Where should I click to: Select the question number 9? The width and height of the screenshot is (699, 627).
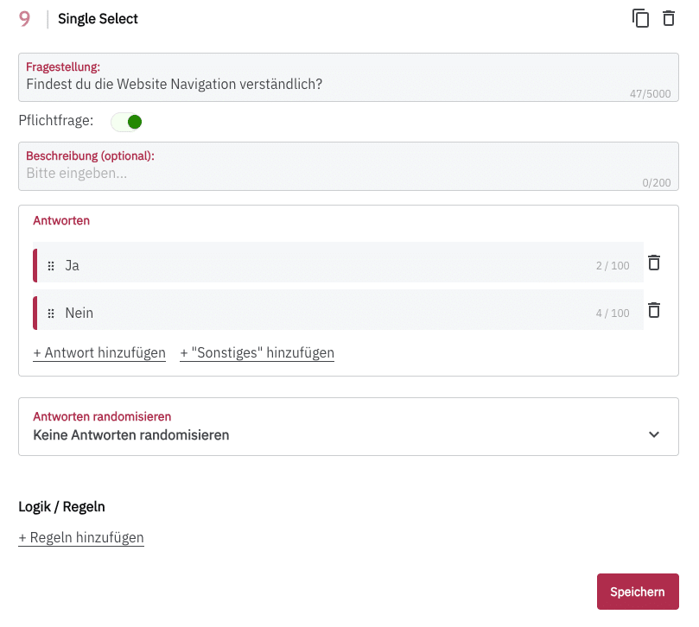(25, 19)
